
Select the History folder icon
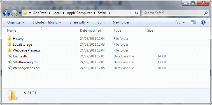pos(9,39)
